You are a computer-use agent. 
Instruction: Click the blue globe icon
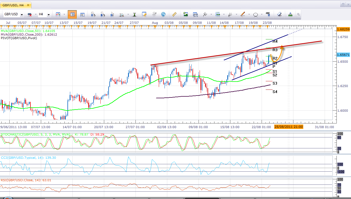pos(163,14)
